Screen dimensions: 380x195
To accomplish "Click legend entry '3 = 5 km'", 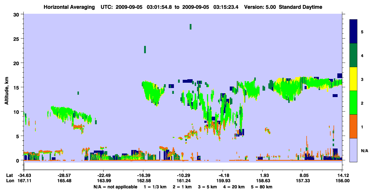I will 208,187.
